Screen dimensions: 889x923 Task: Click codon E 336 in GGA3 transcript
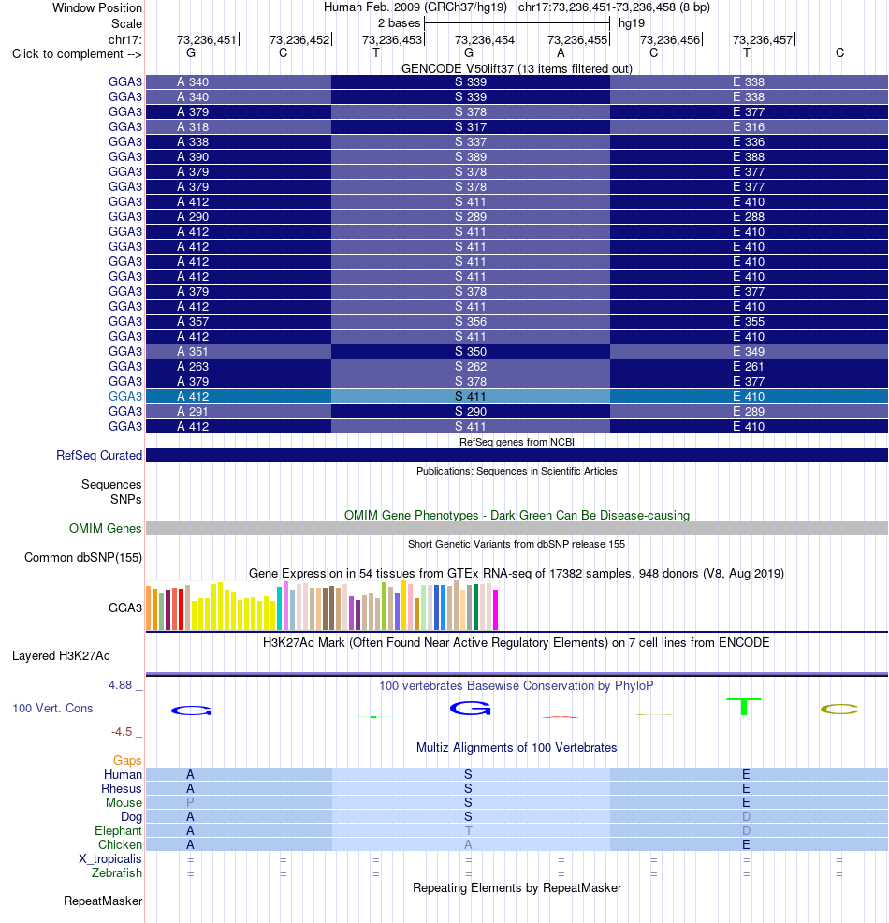pos(749,142)
